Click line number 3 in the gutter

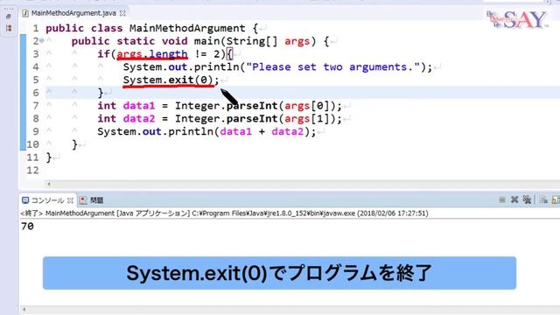click(35, 54)
